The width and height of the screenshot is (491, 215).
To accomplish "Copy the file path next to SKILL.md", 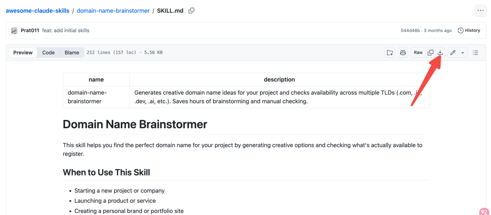I will pos(191,10).
